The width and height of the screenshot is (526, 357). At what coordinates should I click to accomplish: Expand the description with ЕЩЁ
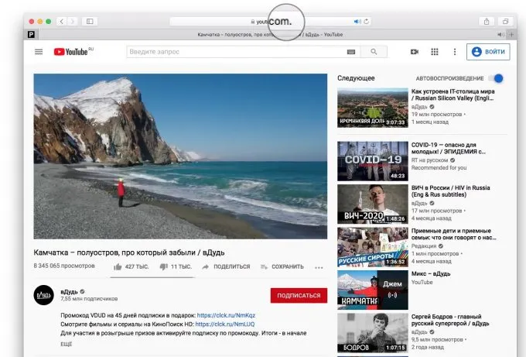(67, 342)
